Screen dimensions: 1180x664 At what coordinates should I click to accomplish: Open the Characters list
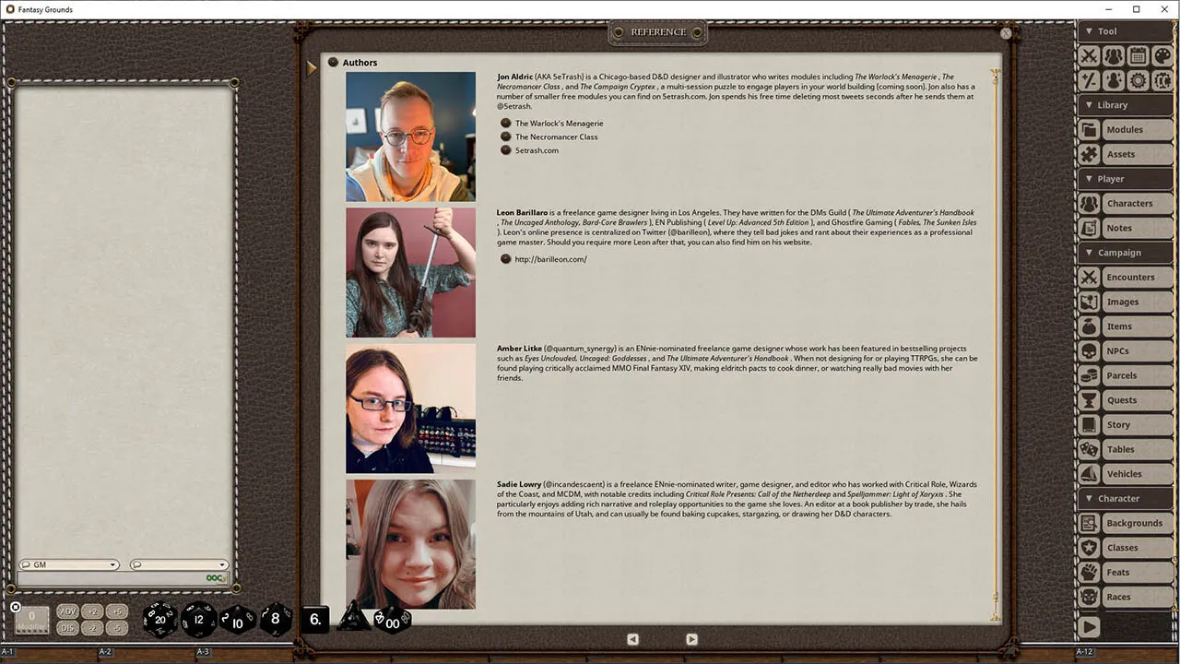point(1137,204)
